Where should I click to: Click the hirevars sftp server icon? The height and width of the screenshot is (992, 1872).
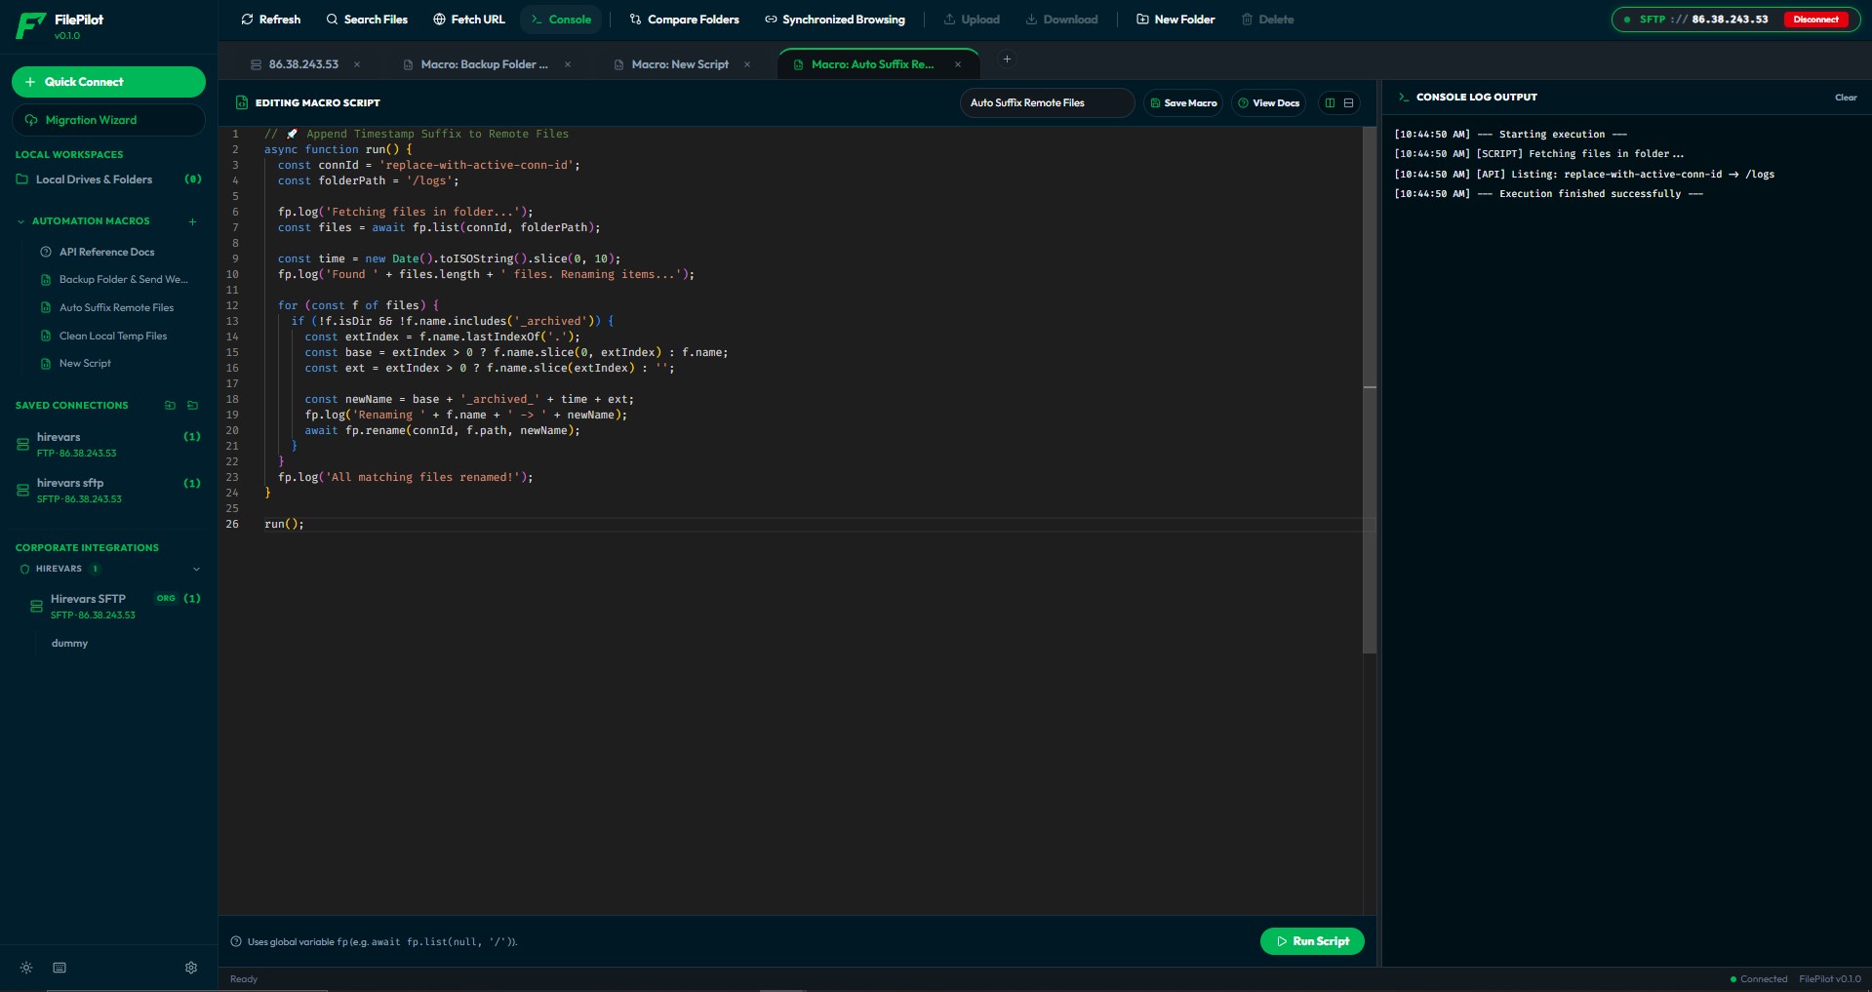[x=22, y=491]
